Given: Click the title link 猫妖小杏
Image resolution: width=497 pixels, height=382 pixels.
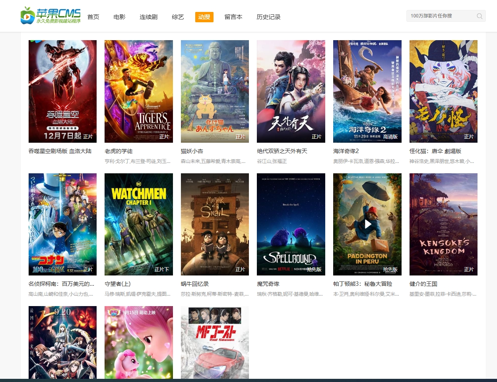Looking at the screenshot, I should pos(192,151).
